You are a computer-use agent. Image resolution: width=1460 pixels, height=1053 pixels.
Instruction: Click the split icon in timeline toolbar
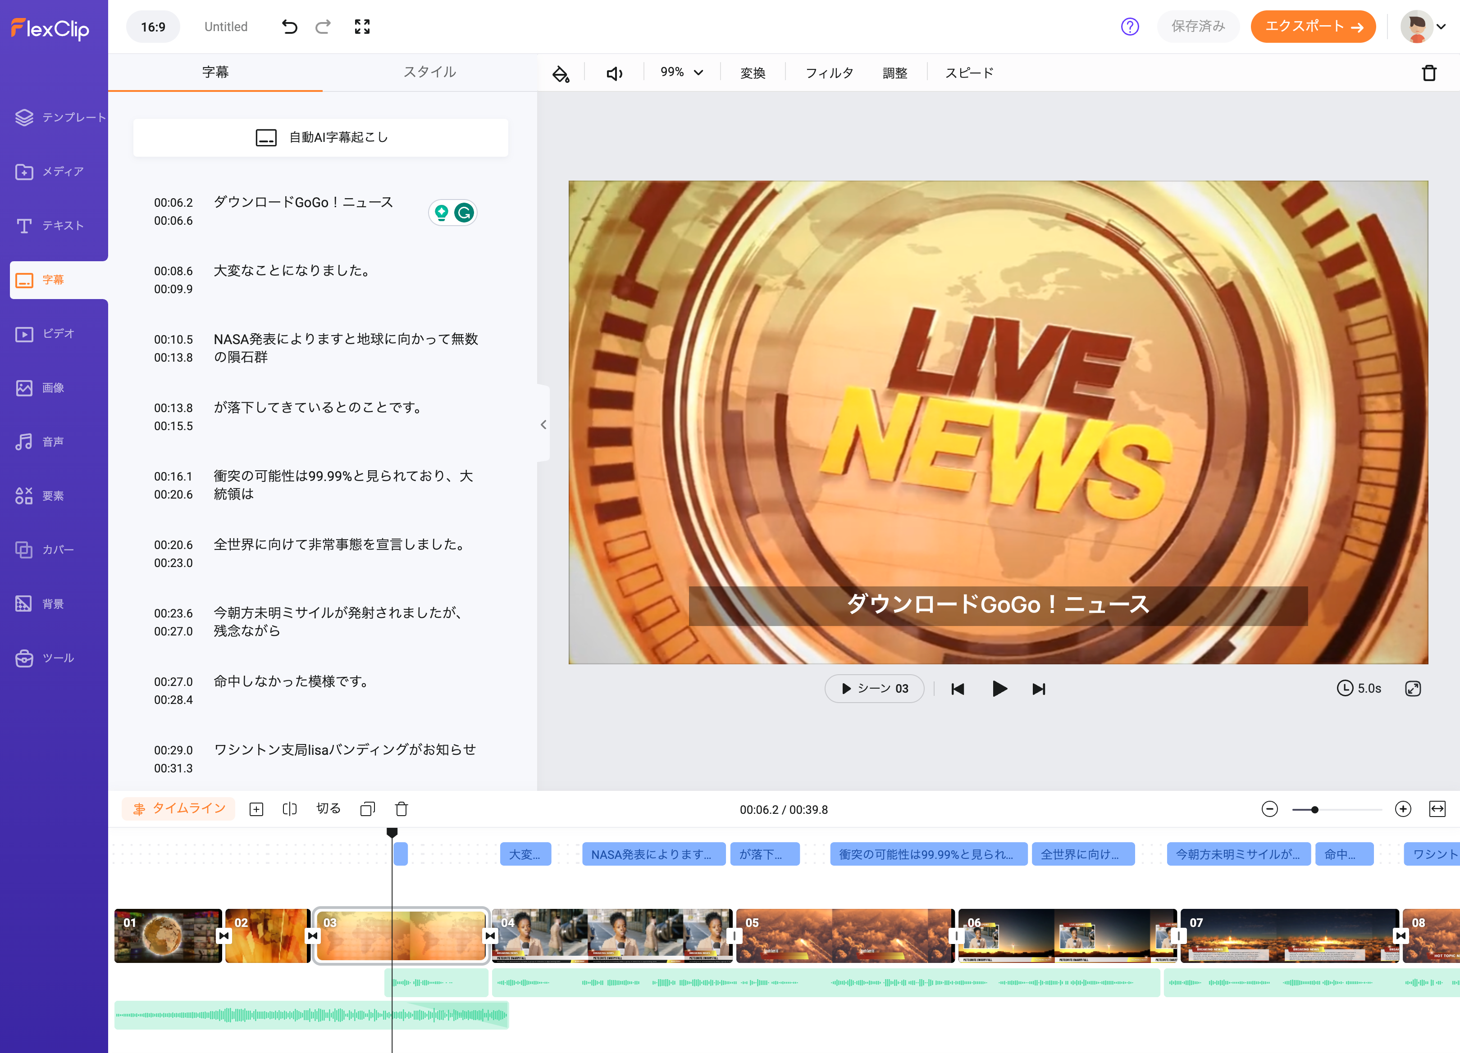click(x=290, y=809)
